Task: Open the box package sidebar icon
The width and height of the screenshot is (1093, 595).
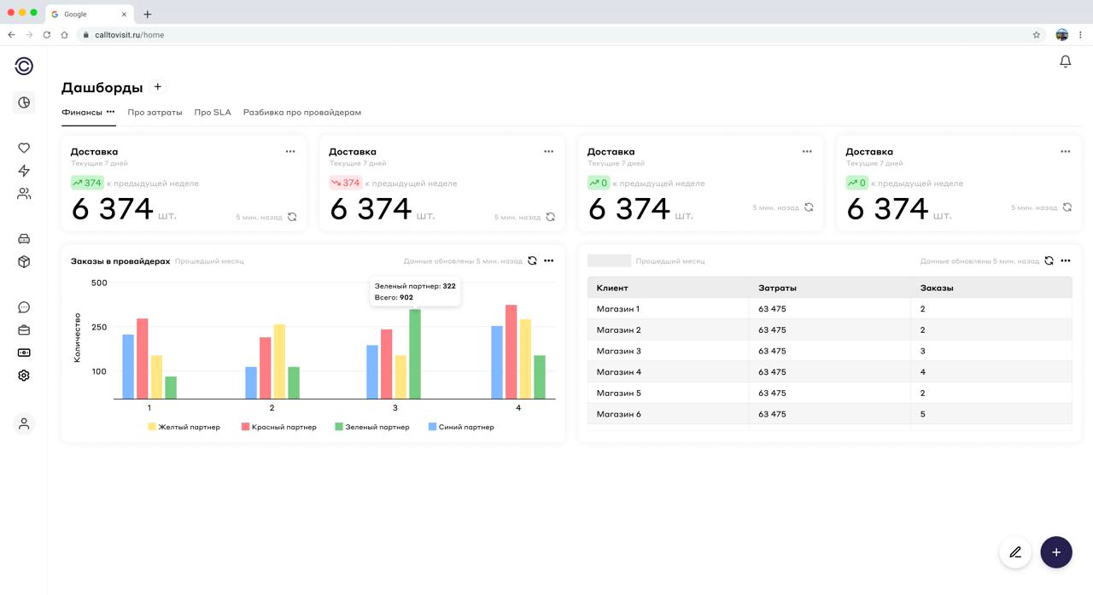Action: tap(24, 262)
